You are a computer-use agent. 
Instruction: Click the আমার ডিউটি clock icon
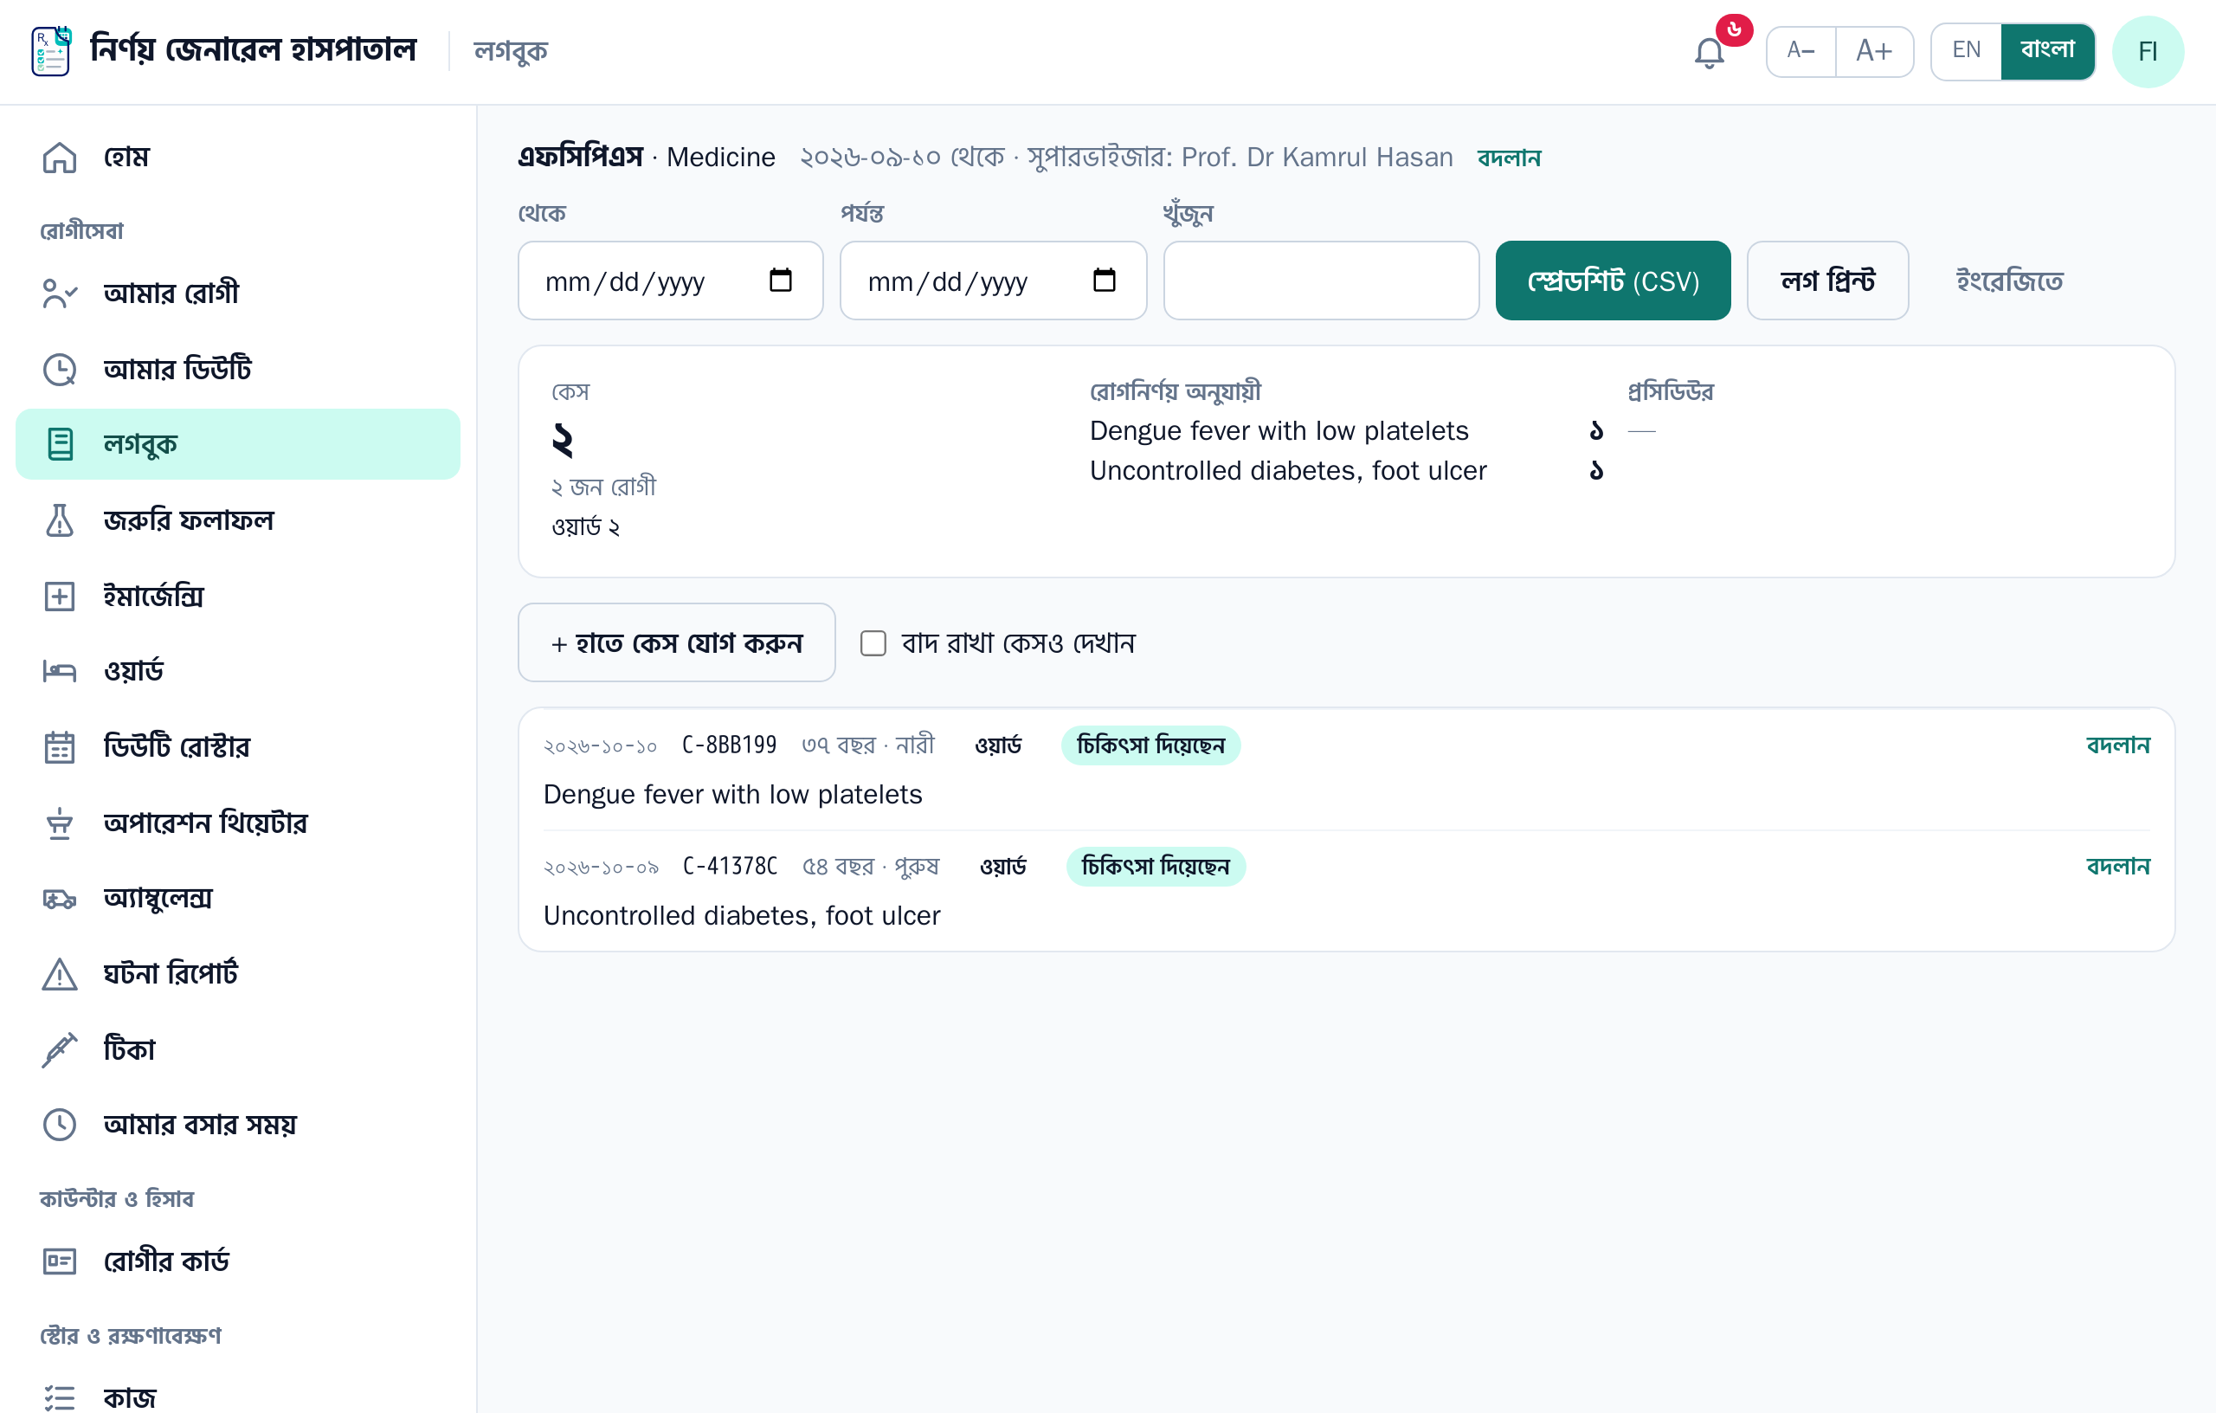pyautogui.click(x=60, y=369)
